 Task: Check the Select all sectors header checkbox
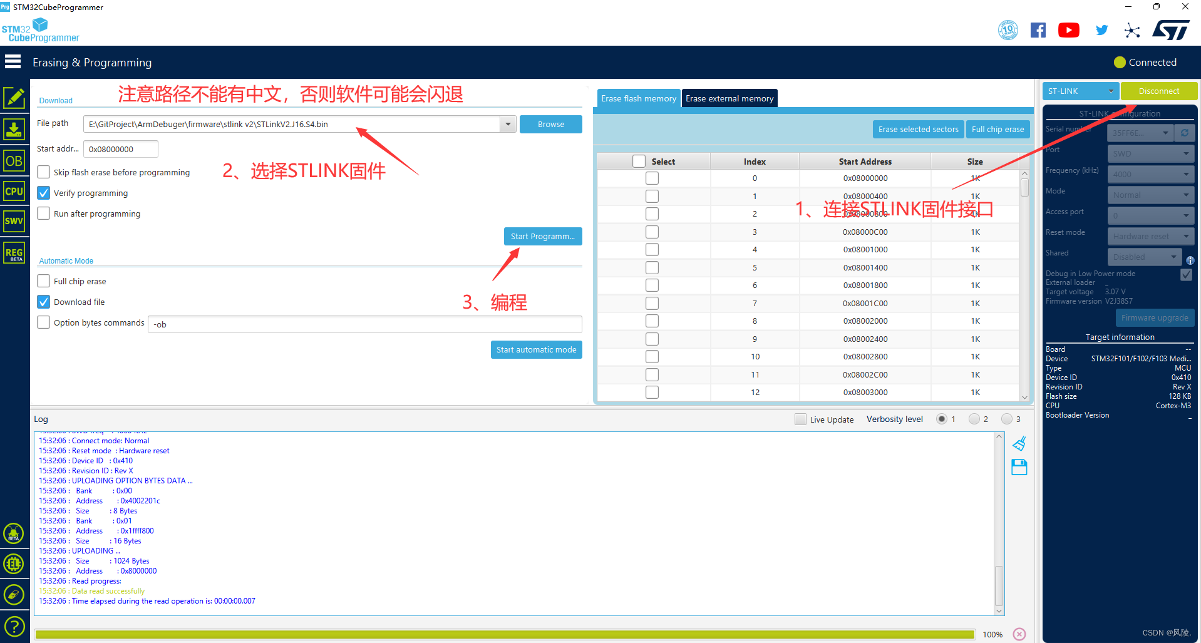click(x=639, y=161)
